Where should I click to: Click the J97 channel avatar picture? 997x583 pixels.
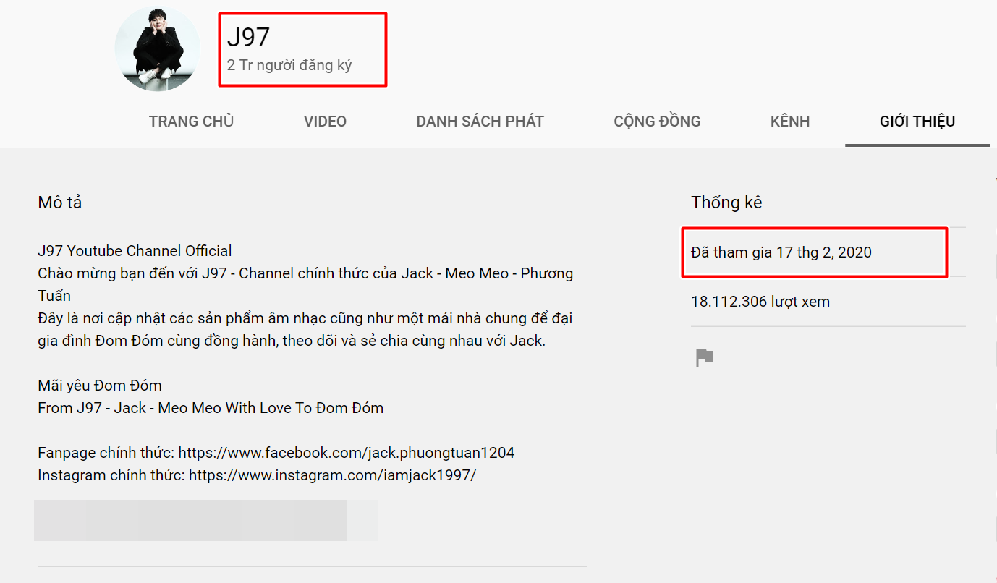tap(157, 49)
